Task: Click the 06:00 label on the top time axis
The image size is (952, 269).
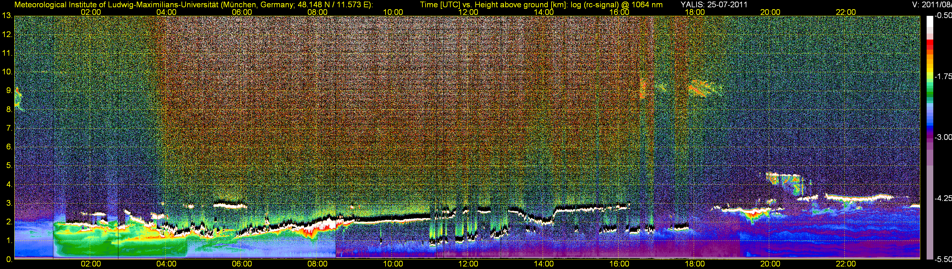Action: coord(242,12)
